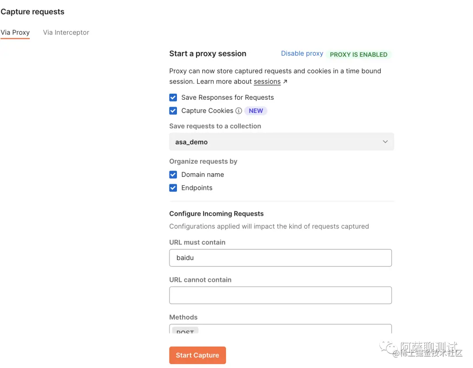Viewport: 473px width, 368px height.
Task: Disable organizing requests by Endpoints
Action: click(x=173, y=188)
